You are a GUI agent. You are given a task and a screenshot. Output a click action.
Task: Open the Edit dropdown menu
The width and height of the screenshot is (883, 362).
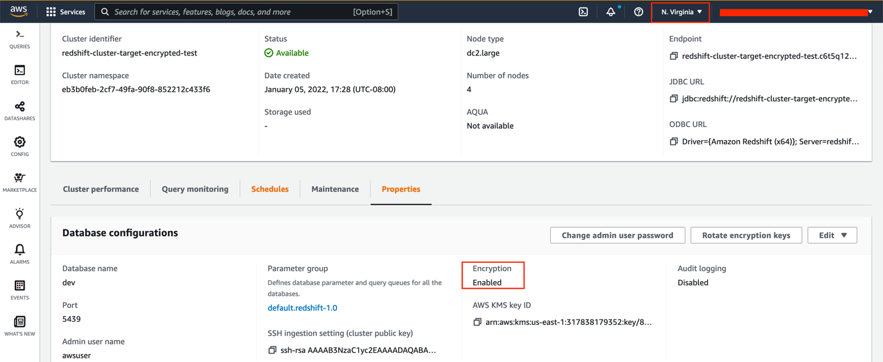(832, 235)
